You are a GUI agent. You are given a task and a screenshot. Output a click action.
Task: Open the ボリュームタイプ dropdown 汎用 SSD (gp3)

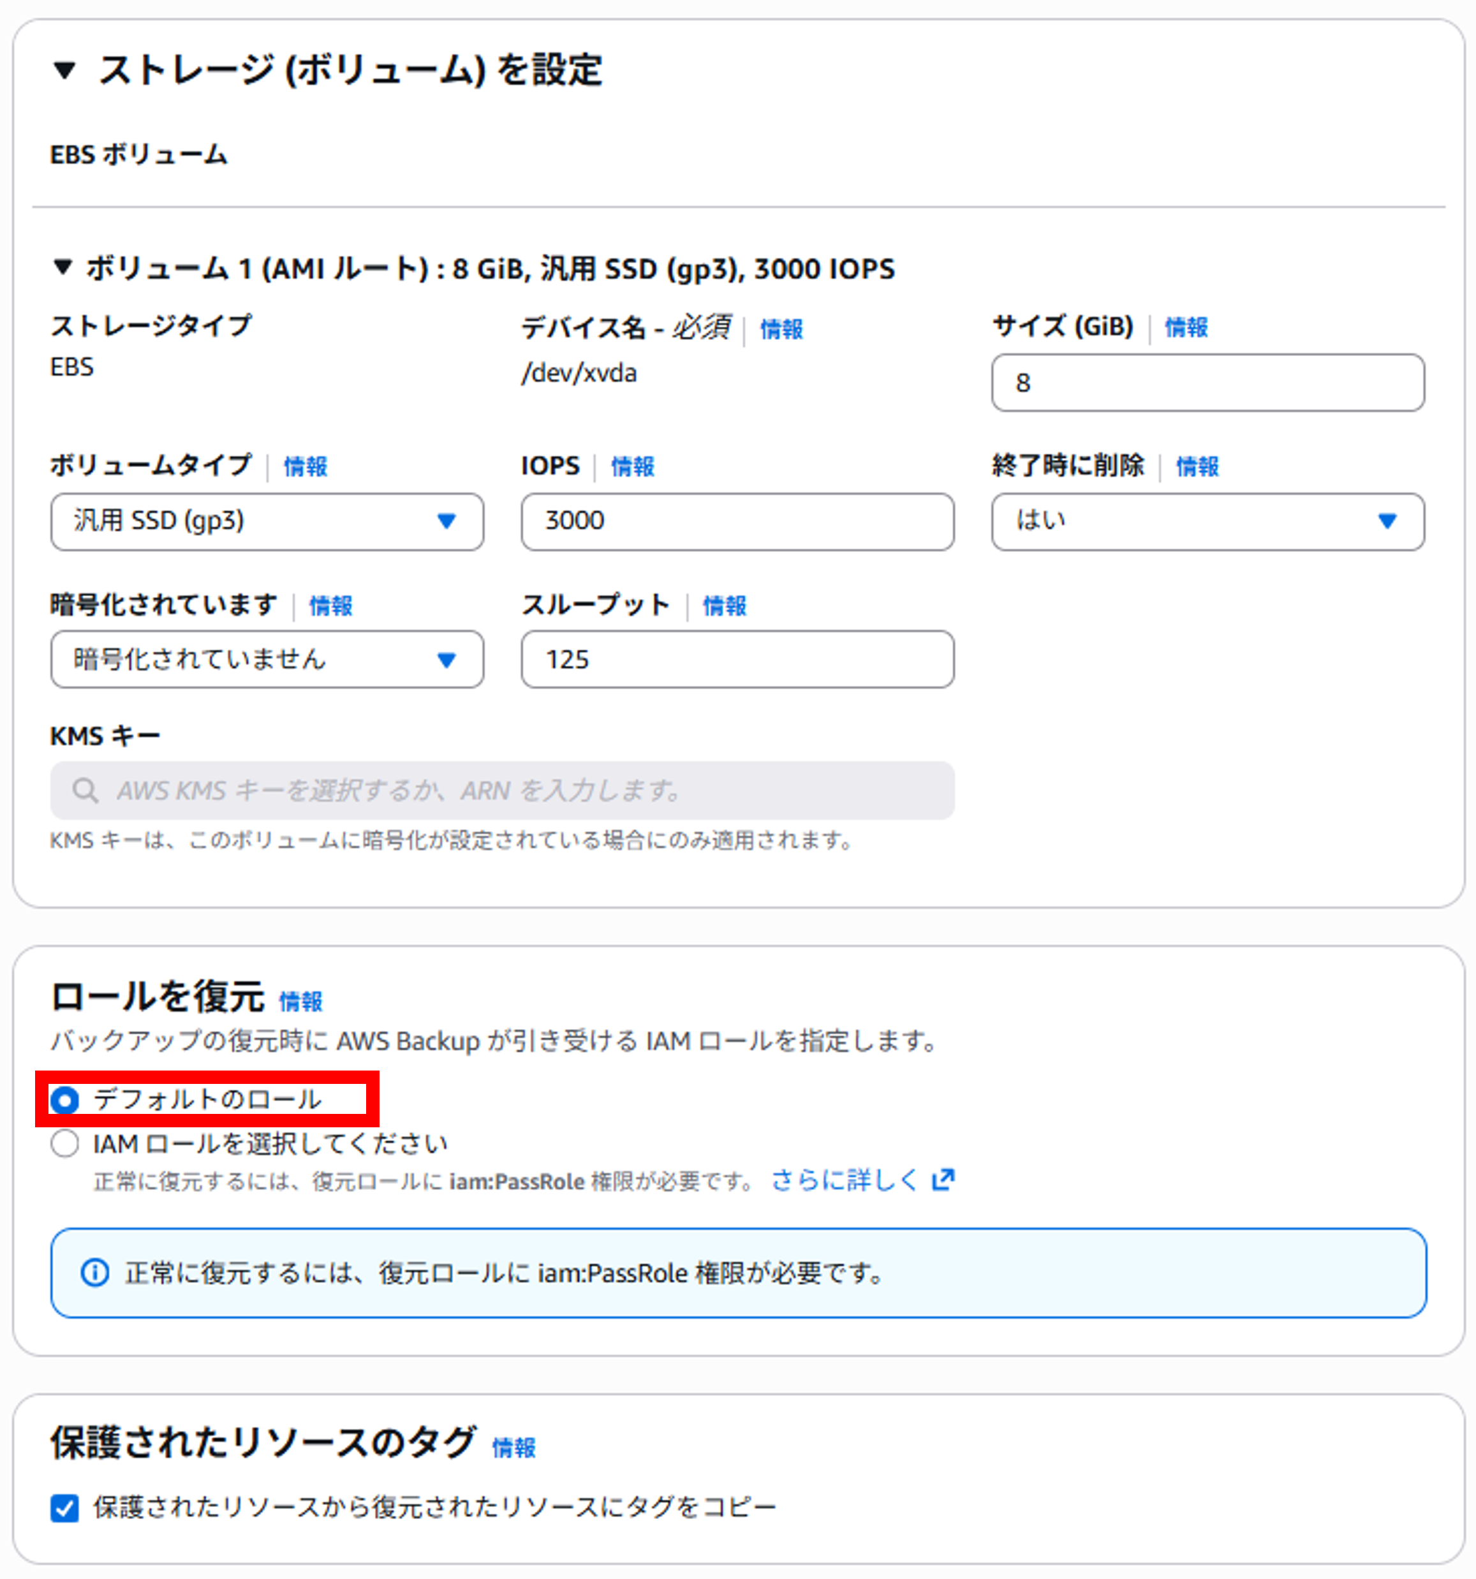click(x=267, y=522)
